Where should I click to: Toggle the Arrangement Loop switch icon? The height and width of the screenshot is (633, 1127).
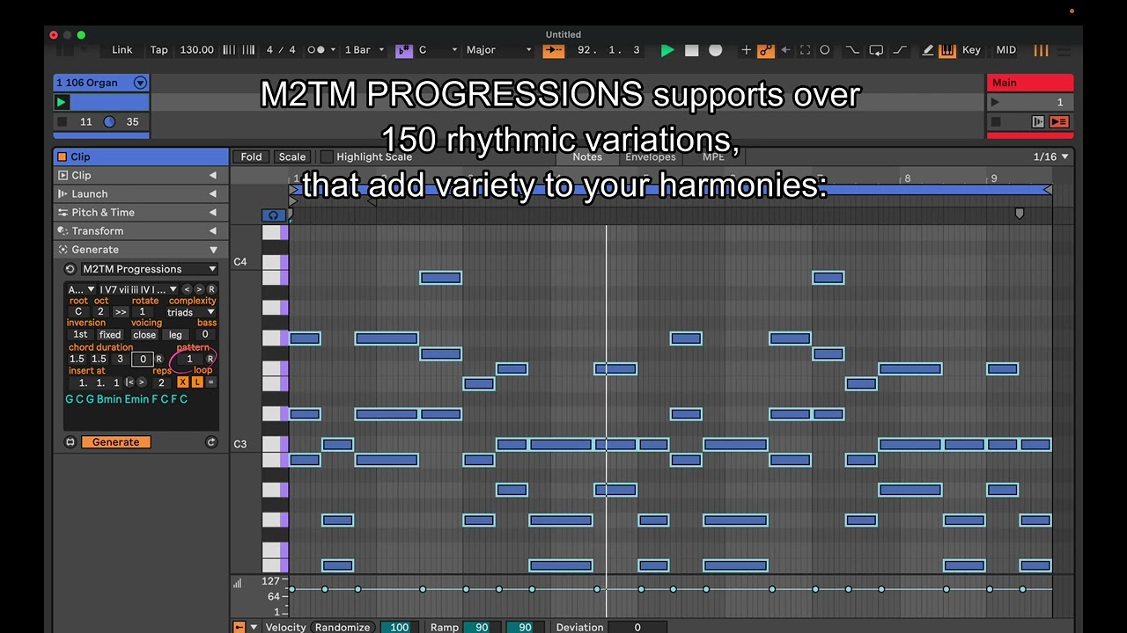tap(876, 50)
